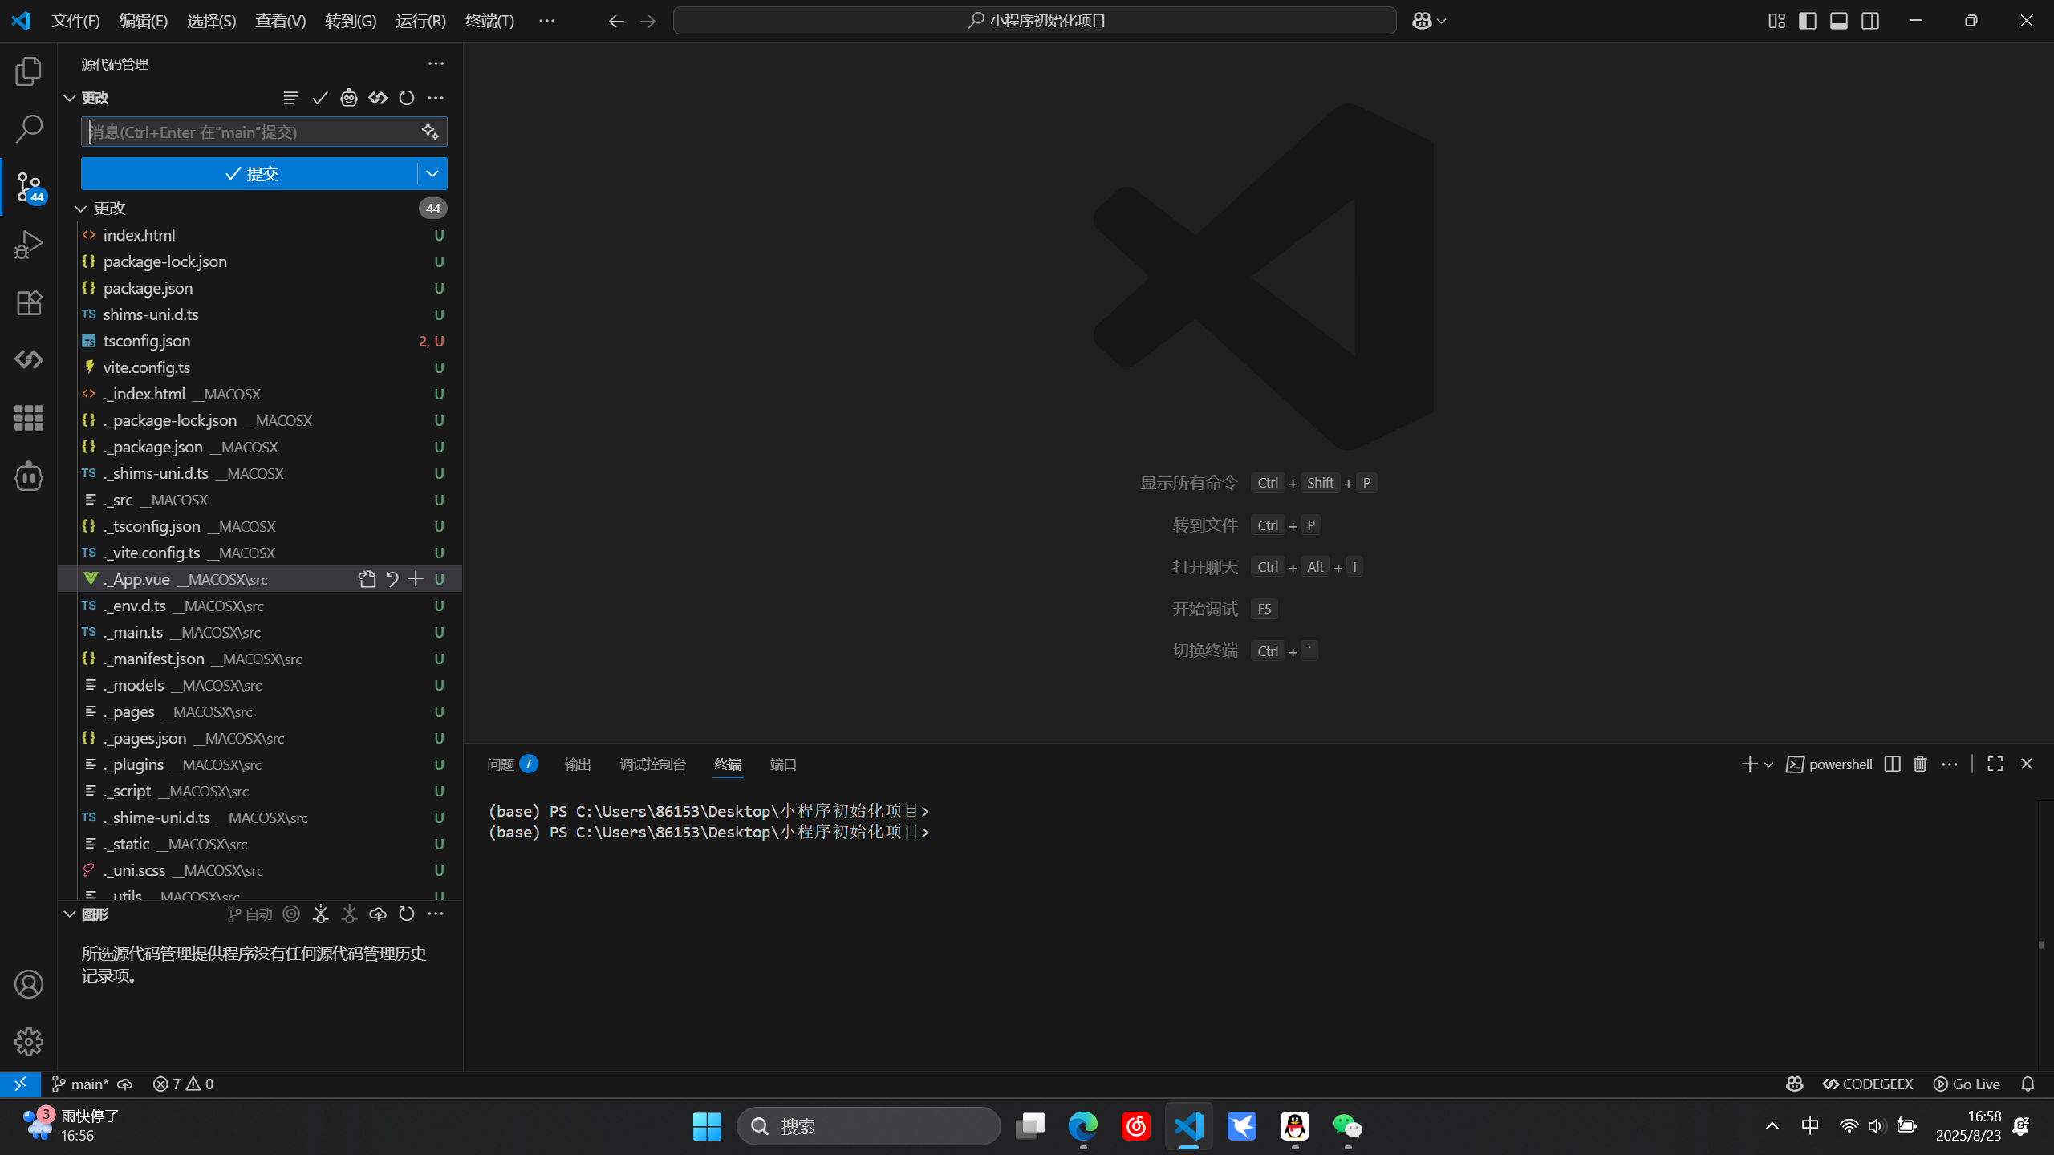Open the Copilot chat icon in title bar
The height and width of the screenshot is (1155, 2054).
(1422, 21)
